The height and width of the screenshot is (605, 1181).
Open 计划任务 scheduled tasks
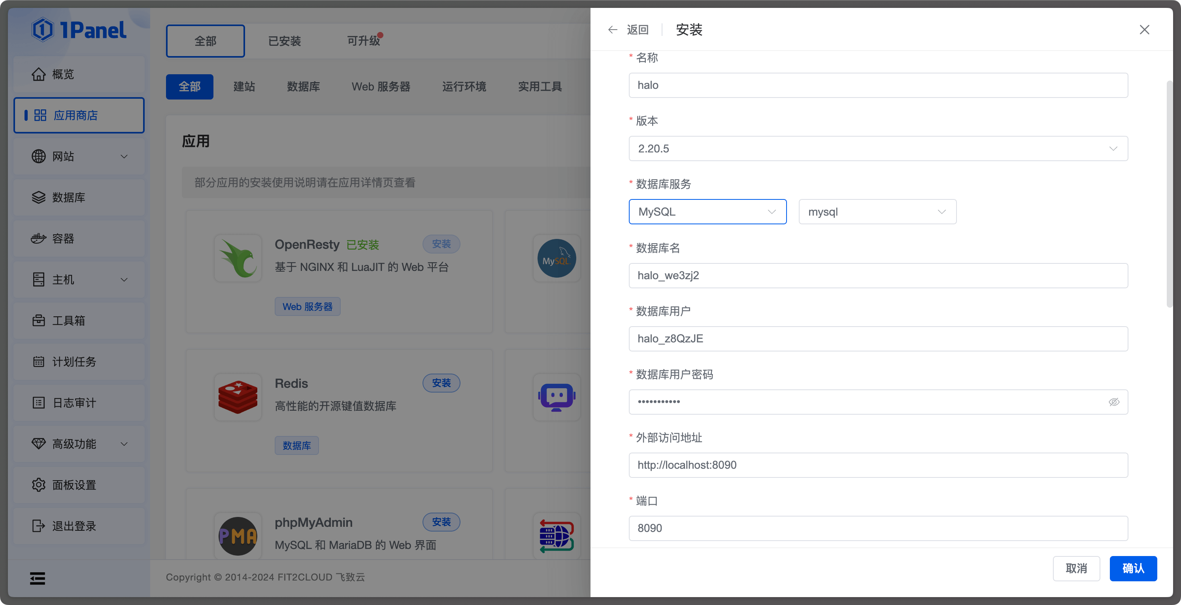[x=72, y=361]
